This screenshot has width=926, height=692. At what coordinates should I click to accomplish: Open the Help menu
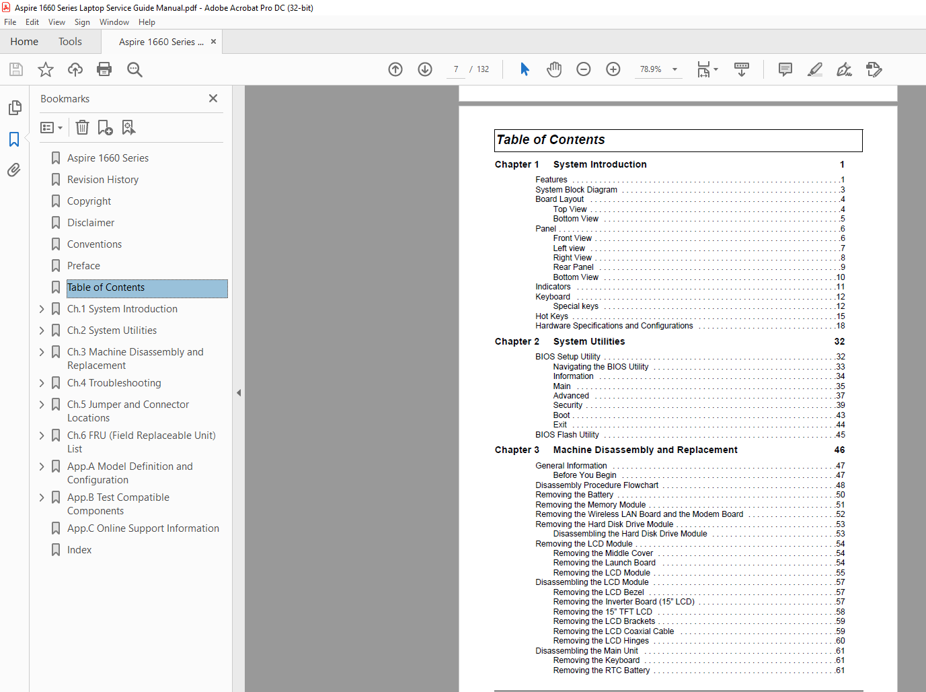point(147,22)
